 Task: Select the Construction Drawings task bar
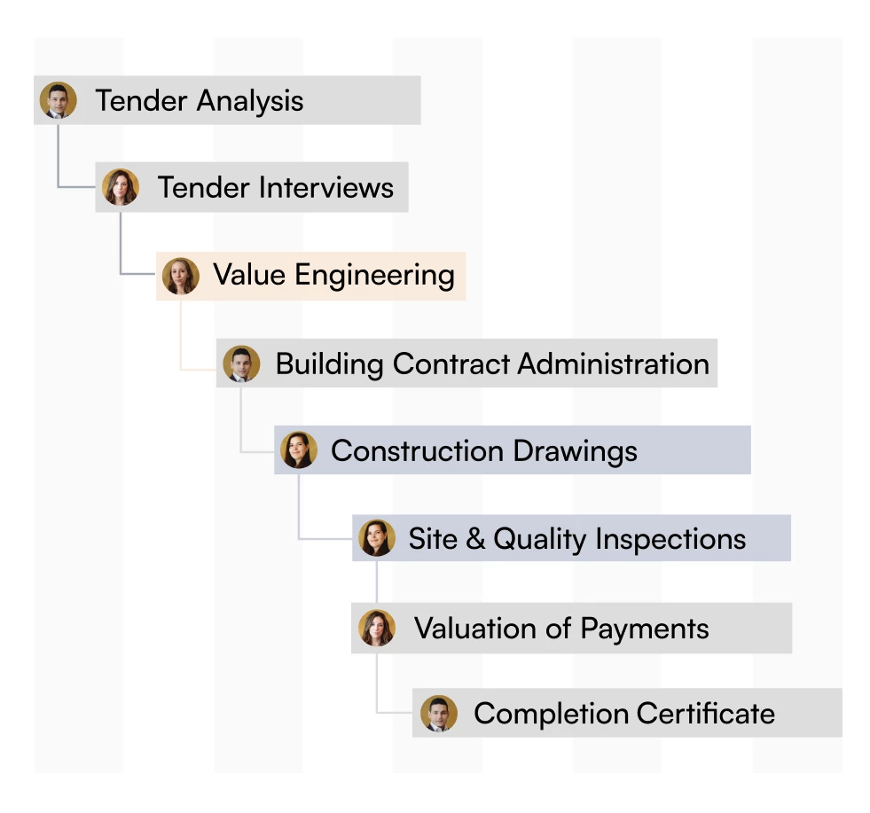(513, 450)
